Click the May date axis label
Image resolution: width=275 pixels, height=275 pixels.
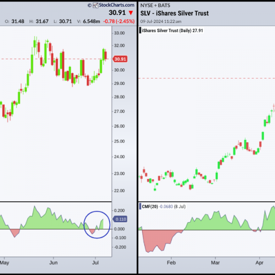[x=5, y=263]
